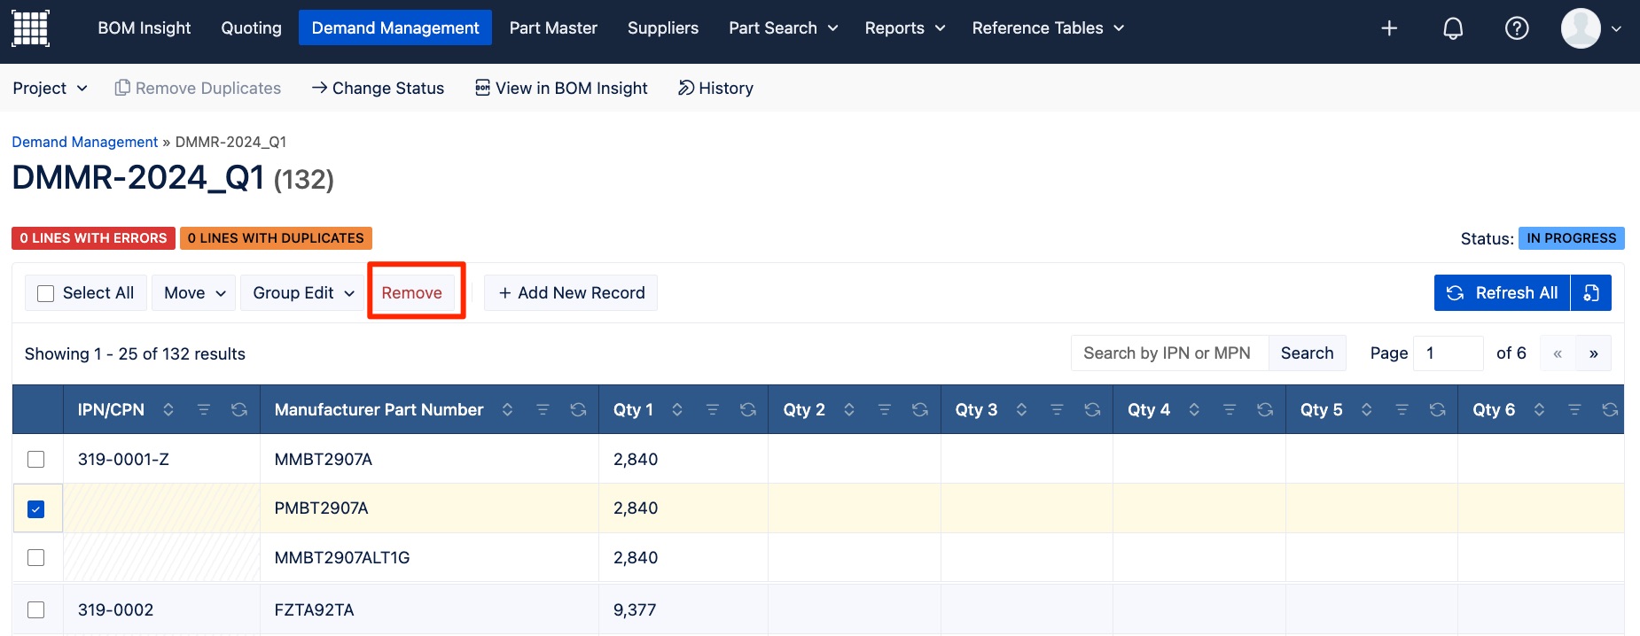Focus the Search by IPN or MPN field
The height and width of the screenshot is (636, 1640).
coord(1170,353)
